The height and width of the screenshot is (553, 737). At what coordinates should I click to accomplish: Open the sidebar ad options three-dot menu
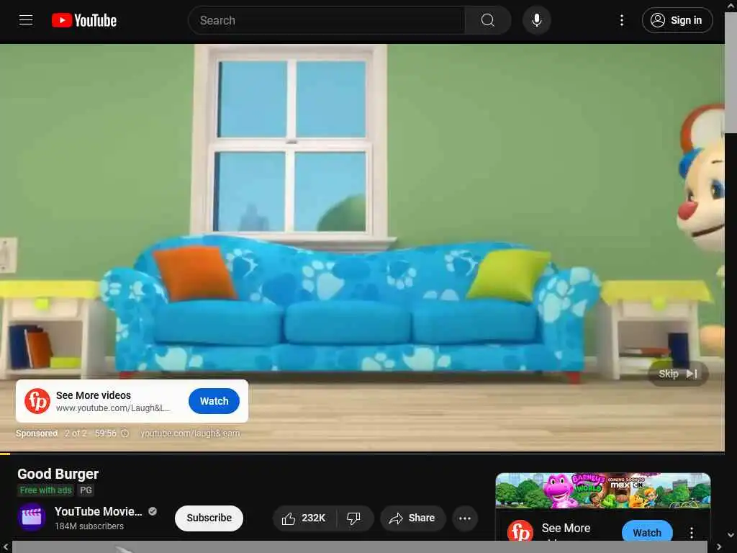(x=692, y=532)
